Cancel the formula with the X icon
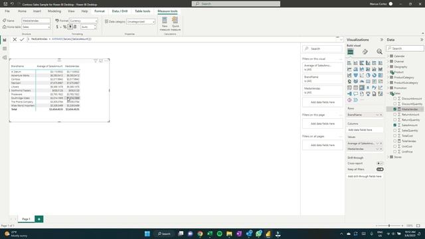This screenshot has width=425, height=239. (15, 39)
